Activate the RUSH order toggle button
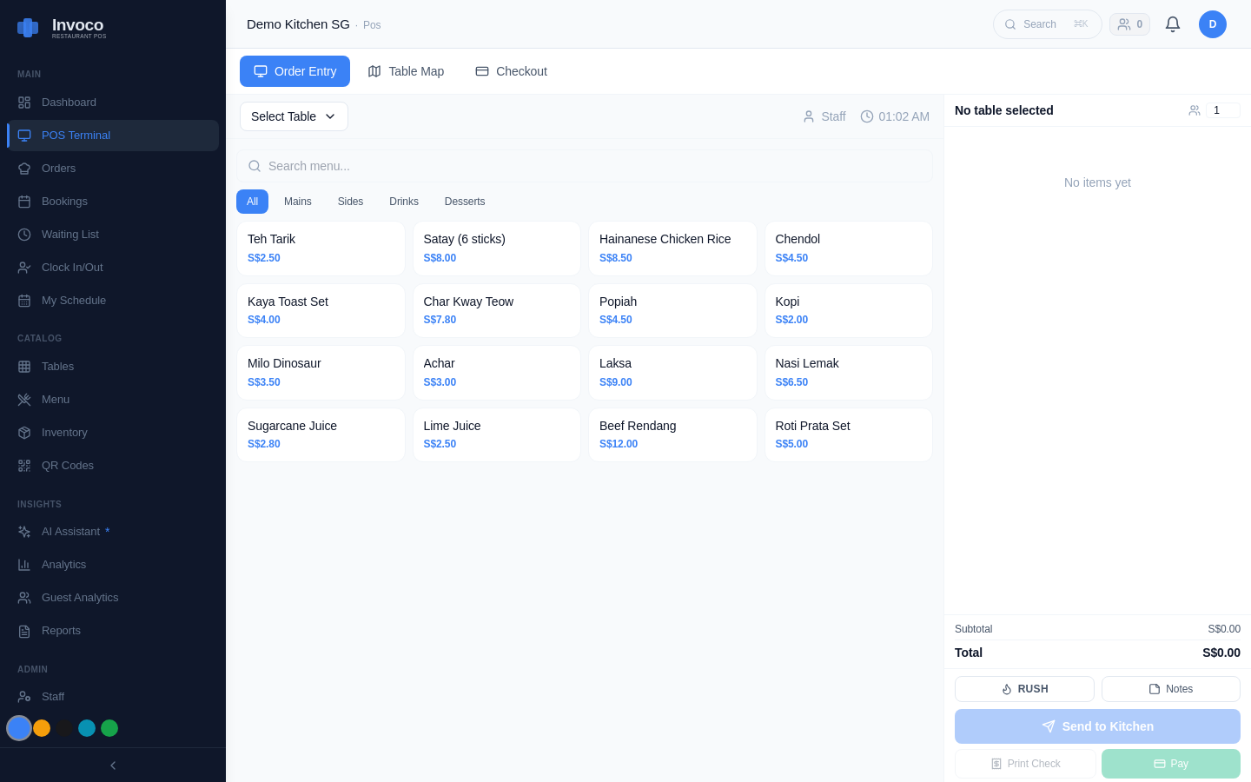 tap(1024, 688)
